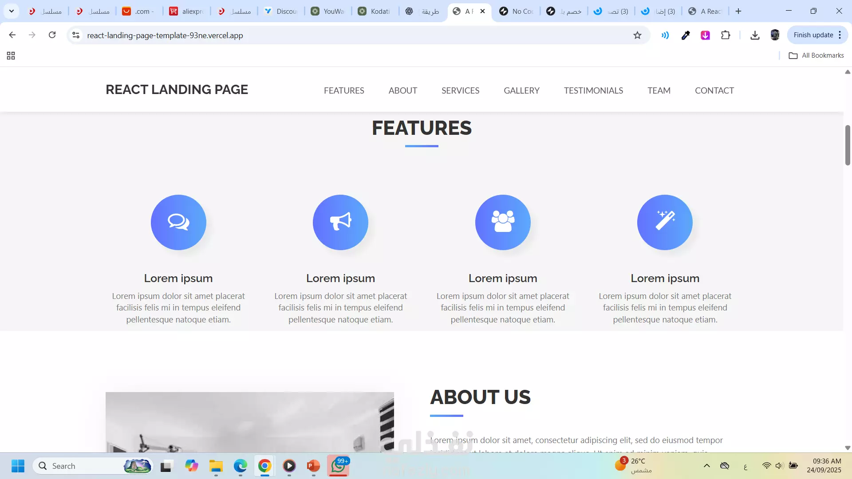
Task: Open the All Bookmarks folder
Action: click(816, 55)
